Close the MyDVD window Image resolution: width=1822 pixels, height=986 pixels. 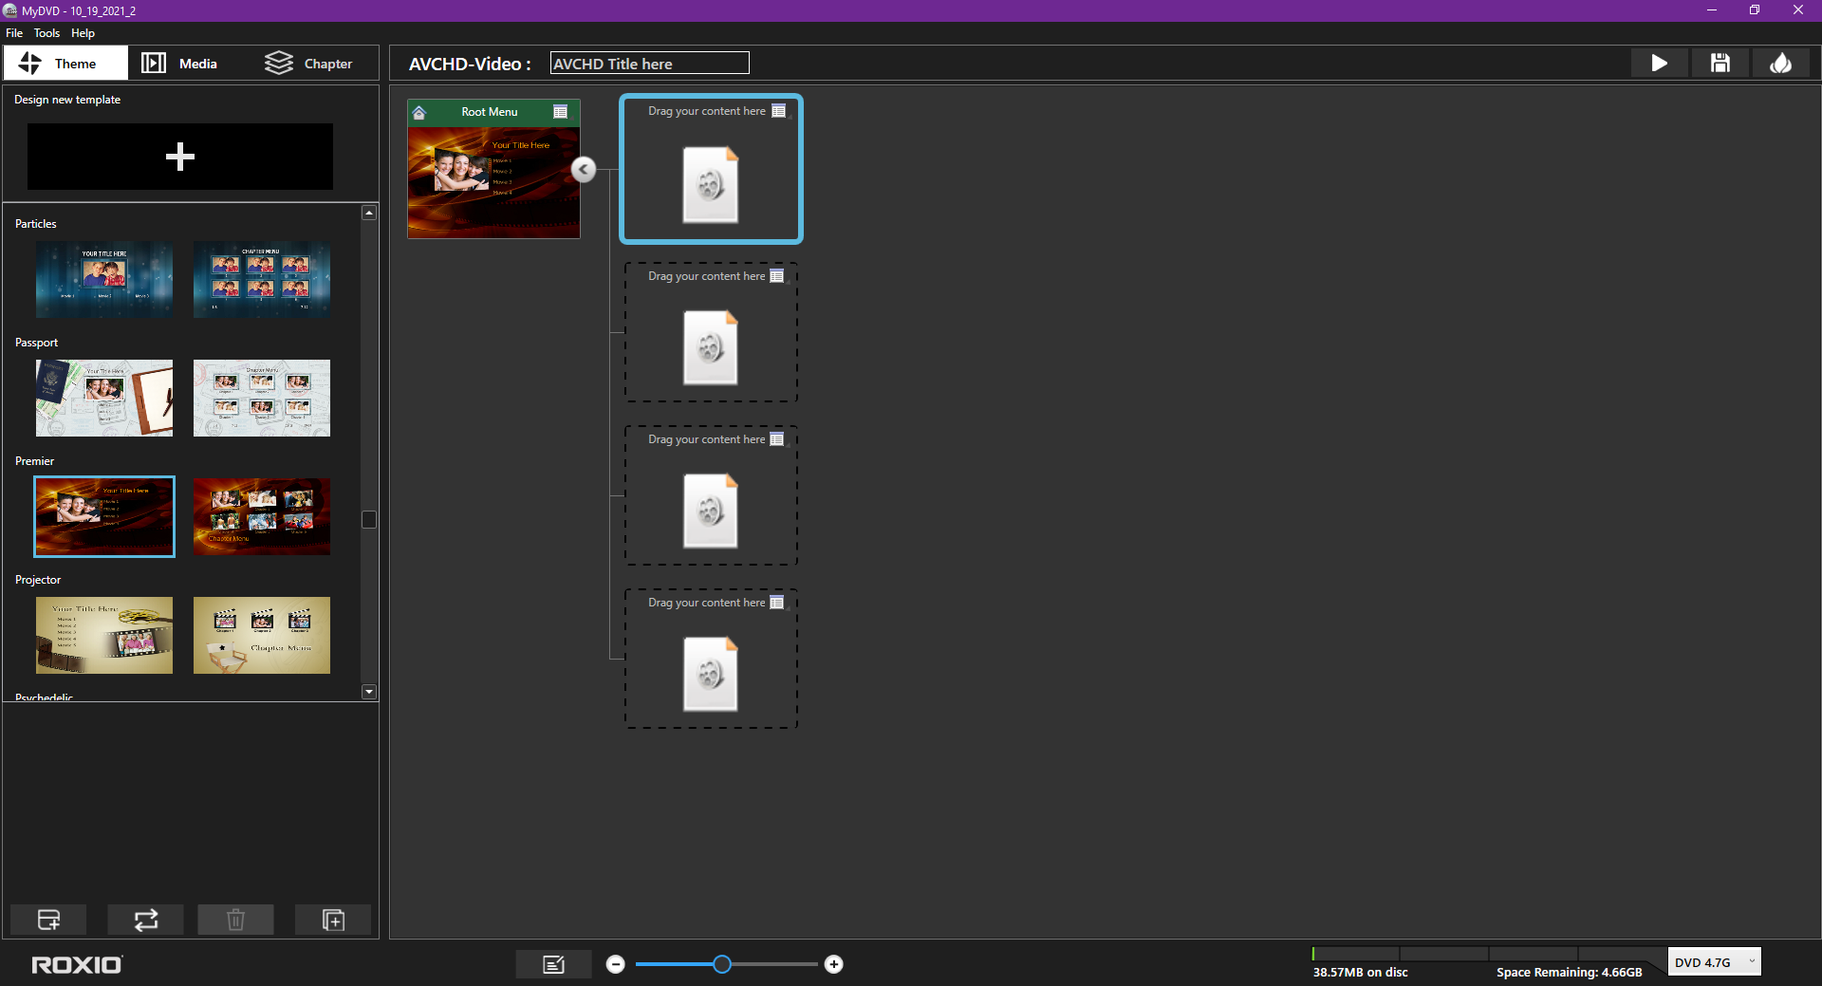(1798, 10)
